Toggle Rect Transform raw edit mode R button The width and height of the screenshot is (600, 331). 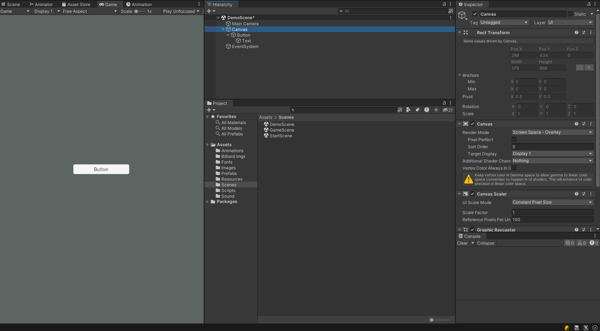pos(589,68)
